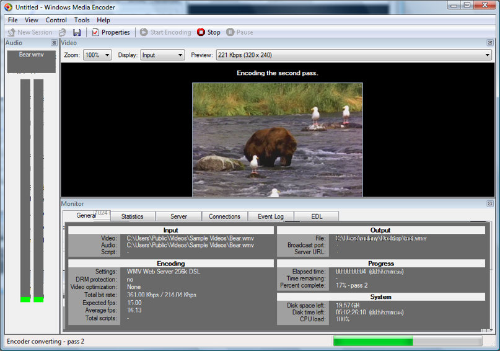Click the DRM protection value no

click(129, 280)
